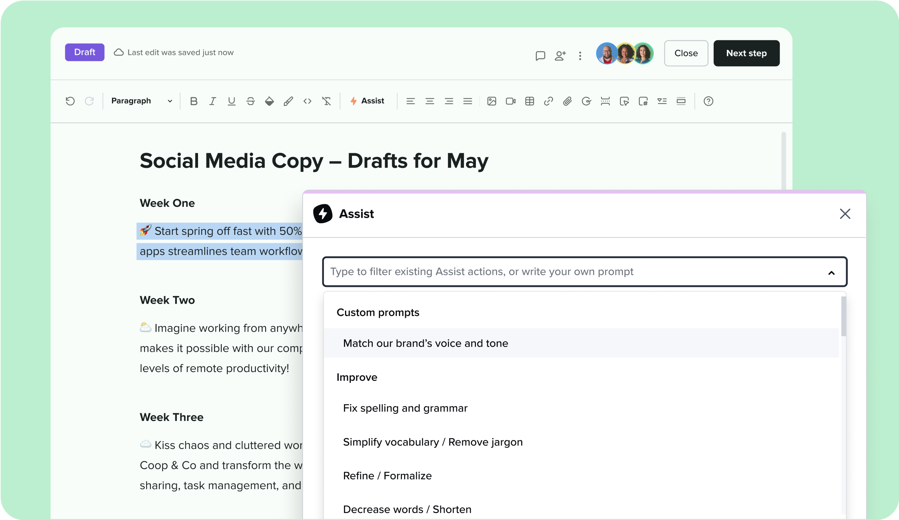Insert a table into the document

[529, 101]
